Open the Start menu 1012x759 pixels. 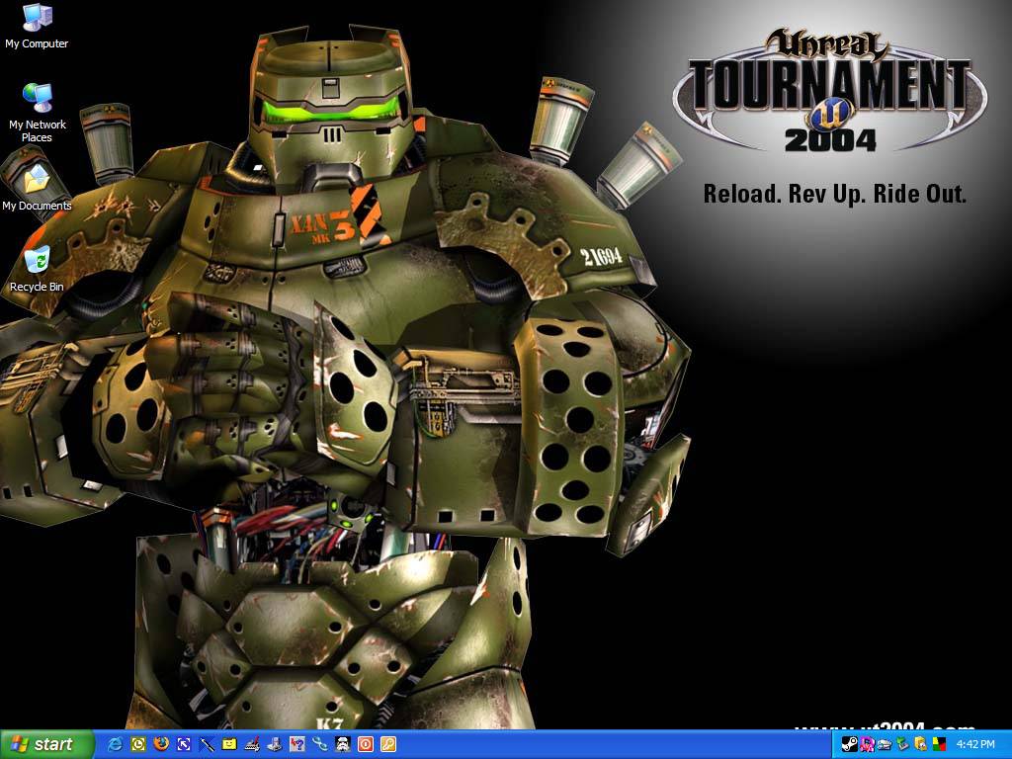pos(46,744)
